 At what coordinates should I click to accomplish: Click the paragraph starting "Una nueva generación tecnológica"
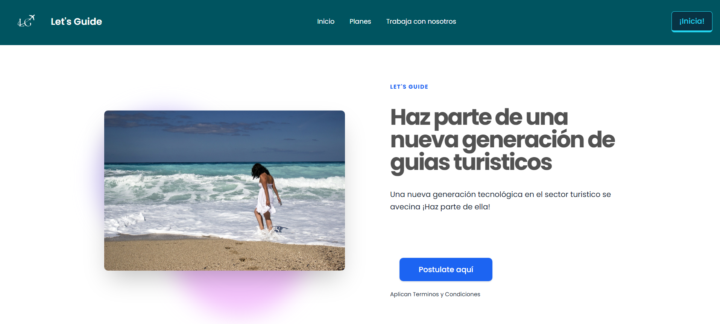tap(500, 200)
